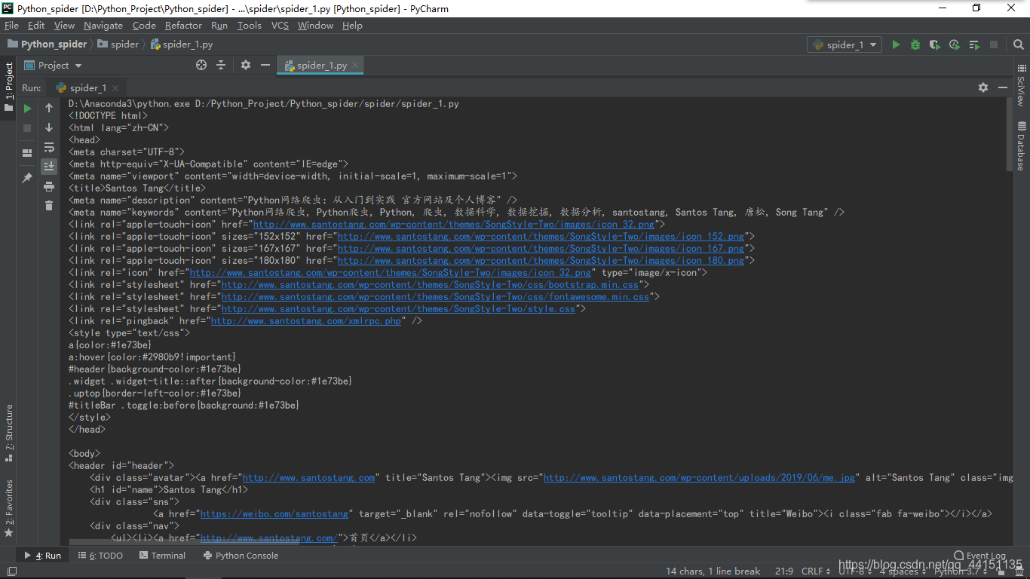Open the Python Console tool window
Image resolution: width=1030 pixels, height=579 pixels.
[x=241, y=556]
